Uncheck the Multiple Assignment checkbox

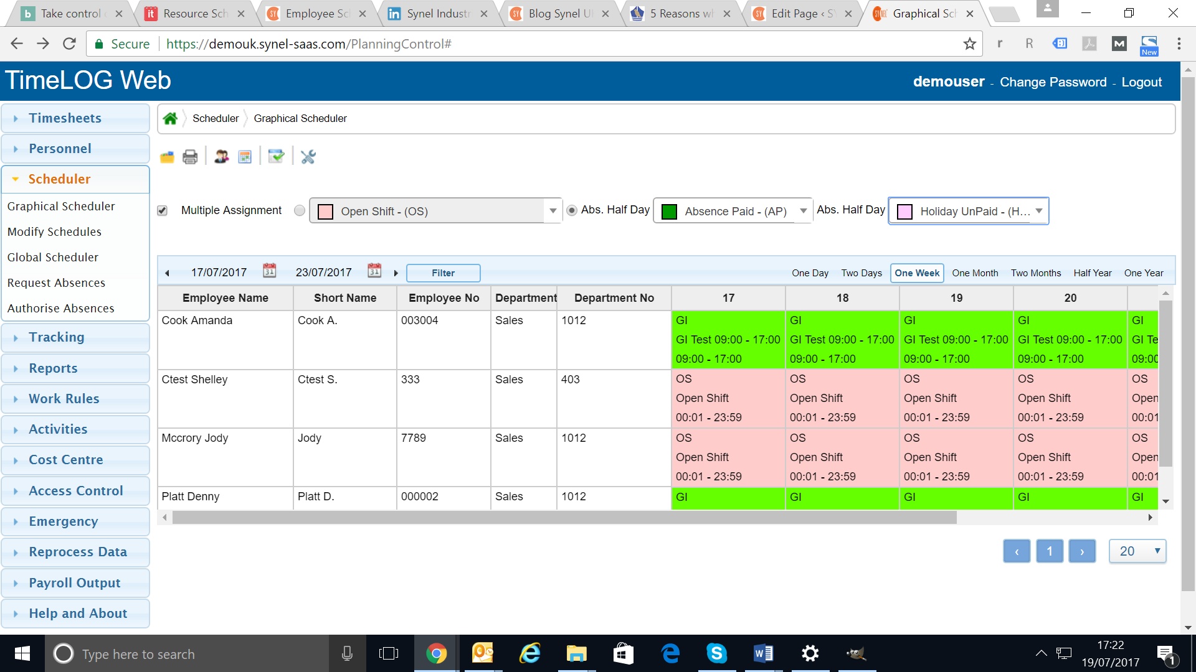click(x=163, y=210)
